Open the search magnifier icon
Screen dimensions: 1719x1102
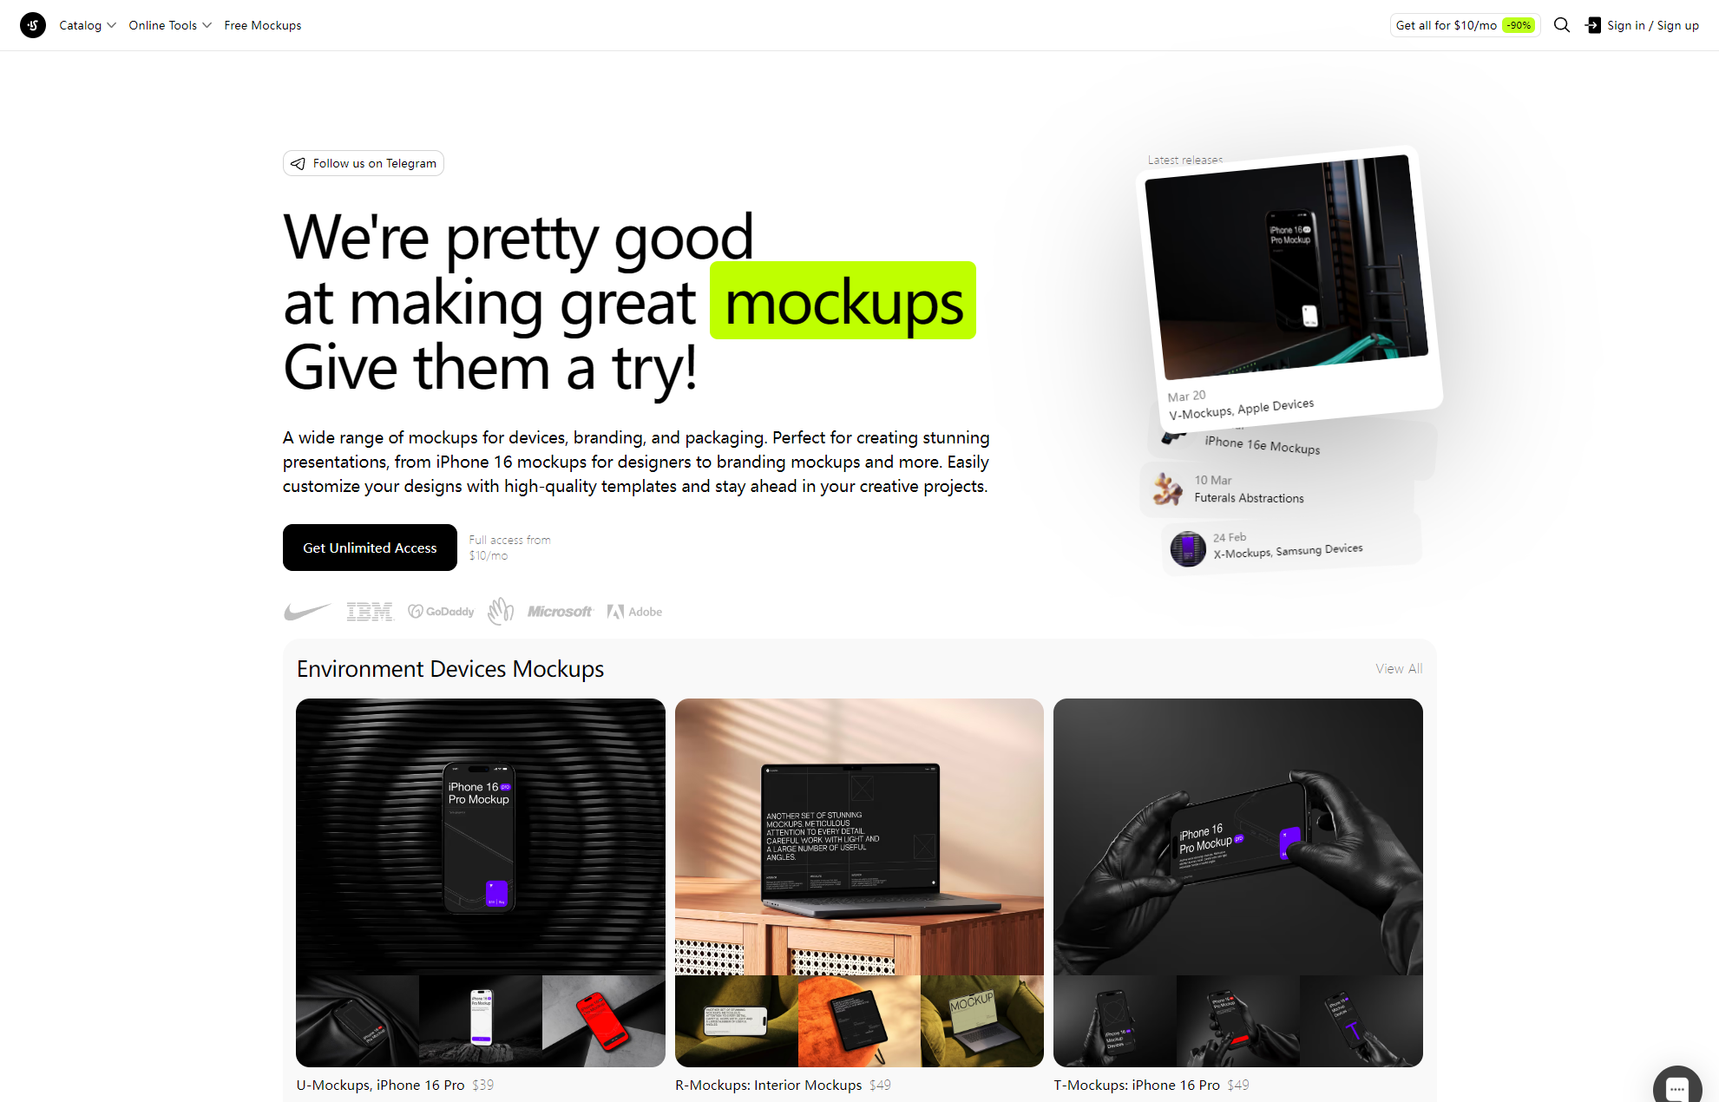(x=1562, y=25)
